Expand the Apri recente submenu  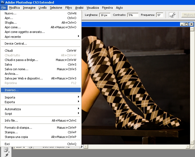pyautogui.click(x=41, y=37)
